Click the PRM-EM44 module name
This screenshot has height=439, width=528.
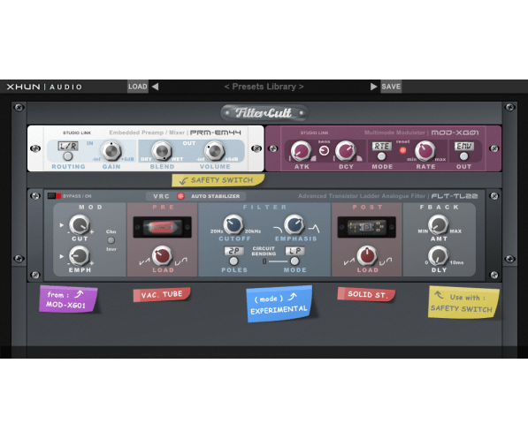click(216, 132)
